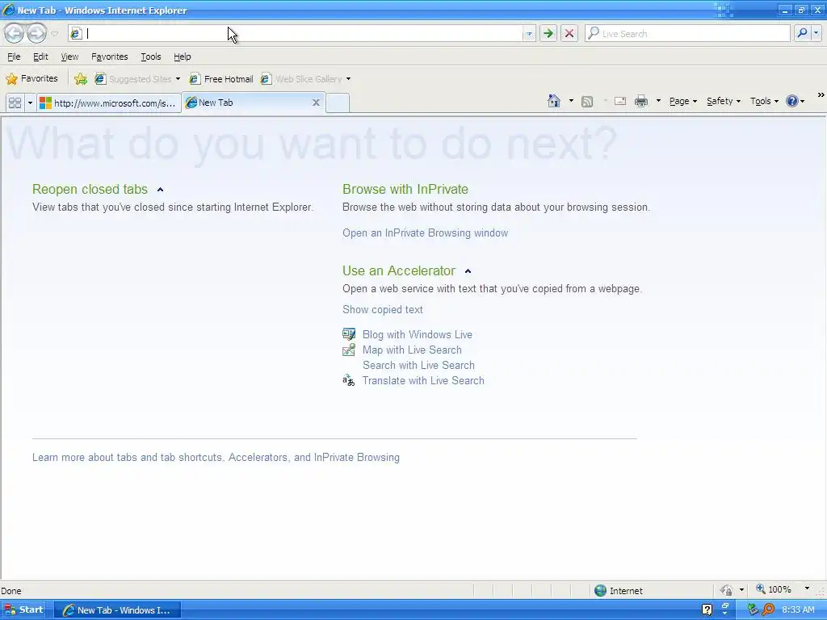The width and height of the screenshot is (827, 620).
Task: Open the Safety command bar menu
Action: coord(723,101)
